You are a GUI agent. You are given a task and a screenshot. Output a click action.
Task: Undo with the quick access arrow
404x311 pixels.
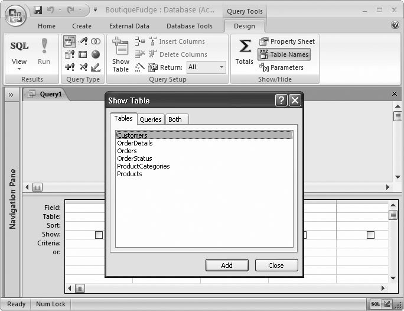pos(51,10)
